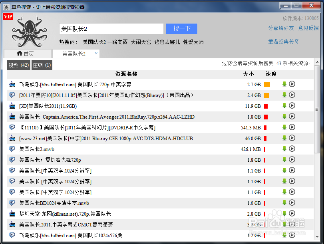Select the 梦幻天堂·龙网(killman.net) resource name

[65, 214]
